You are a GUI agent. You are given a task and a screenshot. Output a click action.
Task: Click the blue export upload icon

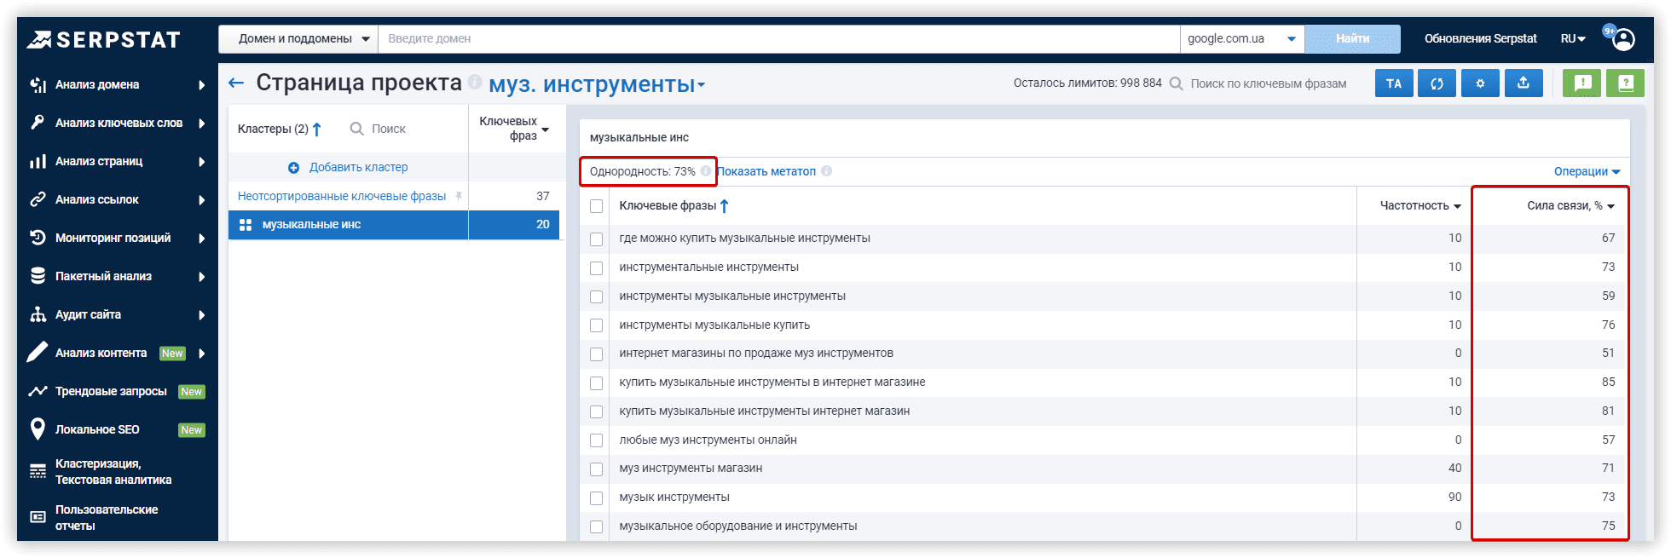1524,83
